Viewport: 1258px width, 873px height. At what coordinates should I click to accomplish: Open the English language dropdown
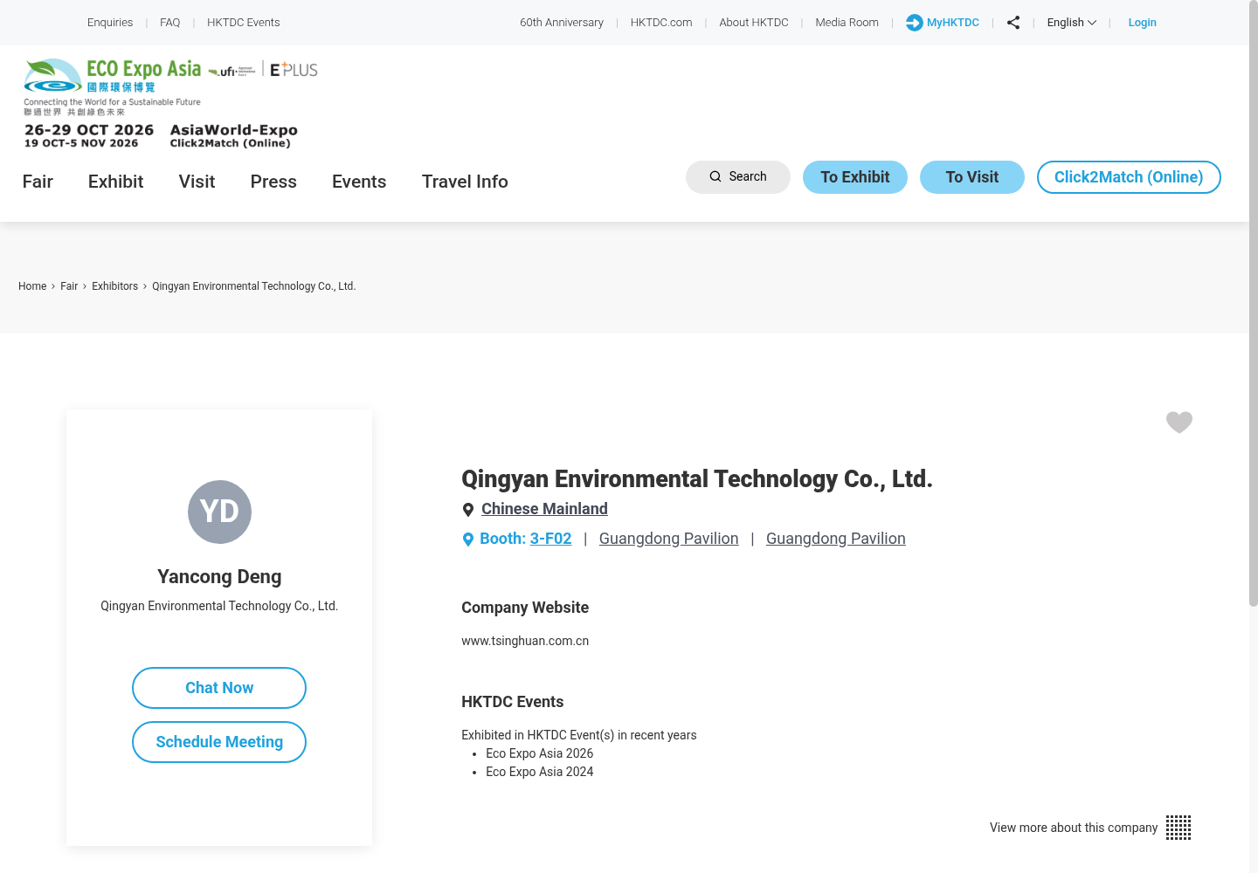[1071, 23]
